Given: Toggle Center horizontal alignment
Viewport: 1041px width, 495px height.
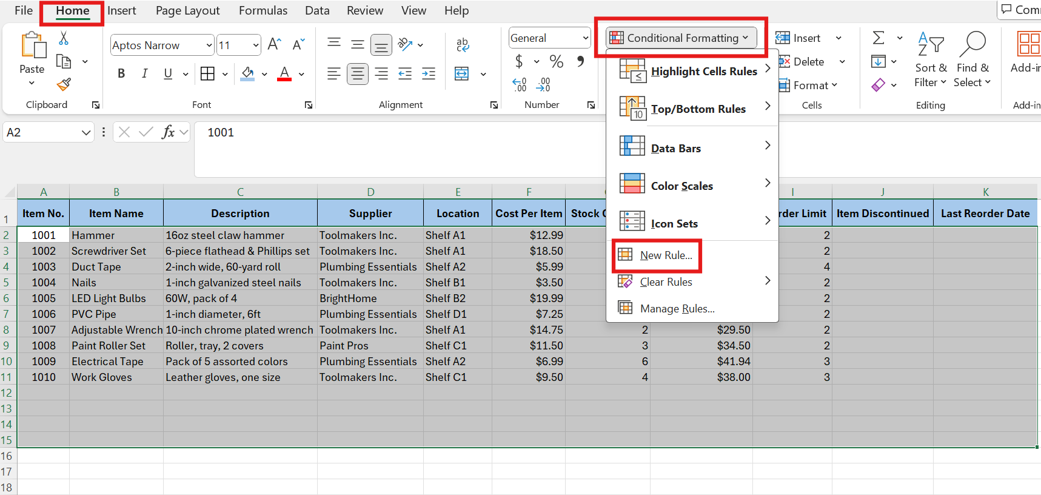Looking at the screenshot, I should 358,74.
